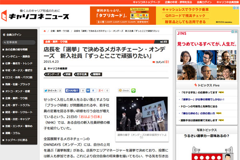Open 転職・出世・キャリア category
The image size is (240, 160).
tap(19, 119)
